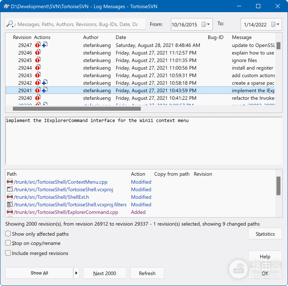Click the 'ignore files' message cell
288x286 pixels.
[244, 60]
